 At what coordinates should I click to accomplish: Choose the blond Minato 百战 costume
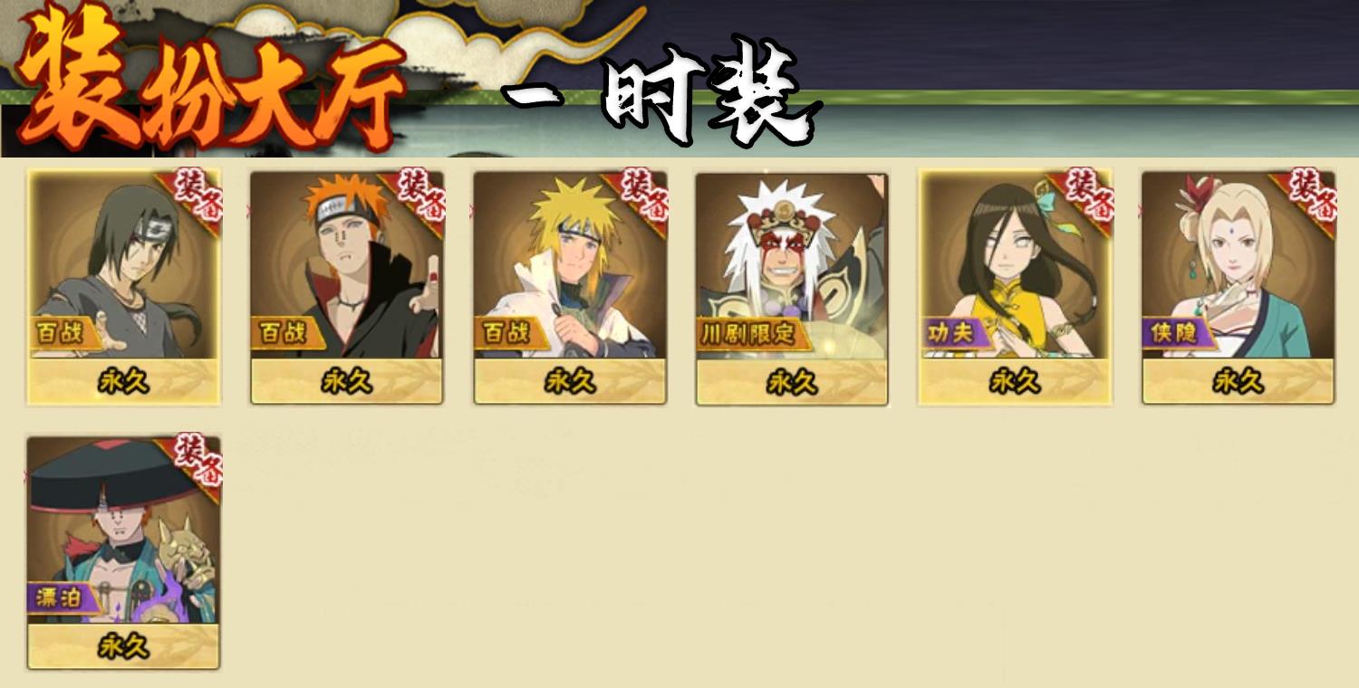(570, 286)
